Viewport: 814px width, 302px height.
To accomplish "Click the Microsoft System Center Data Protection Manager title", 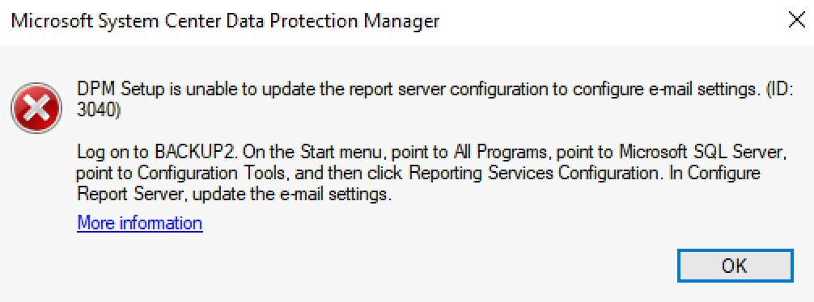I will click(225, 21).
